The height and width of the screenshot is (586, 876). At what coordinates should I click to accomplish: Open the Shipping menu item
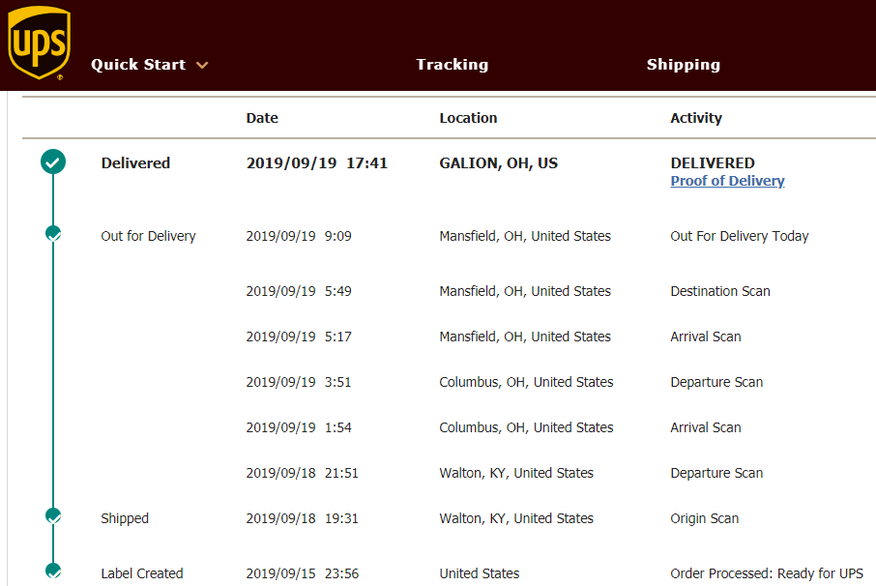click(684, 64)
